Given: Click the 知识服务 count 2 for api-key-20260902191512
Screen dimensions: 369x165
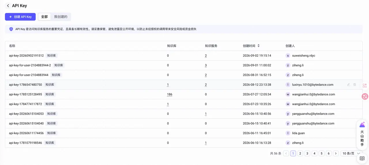Looking at the screenshot, I should point(206,56).
